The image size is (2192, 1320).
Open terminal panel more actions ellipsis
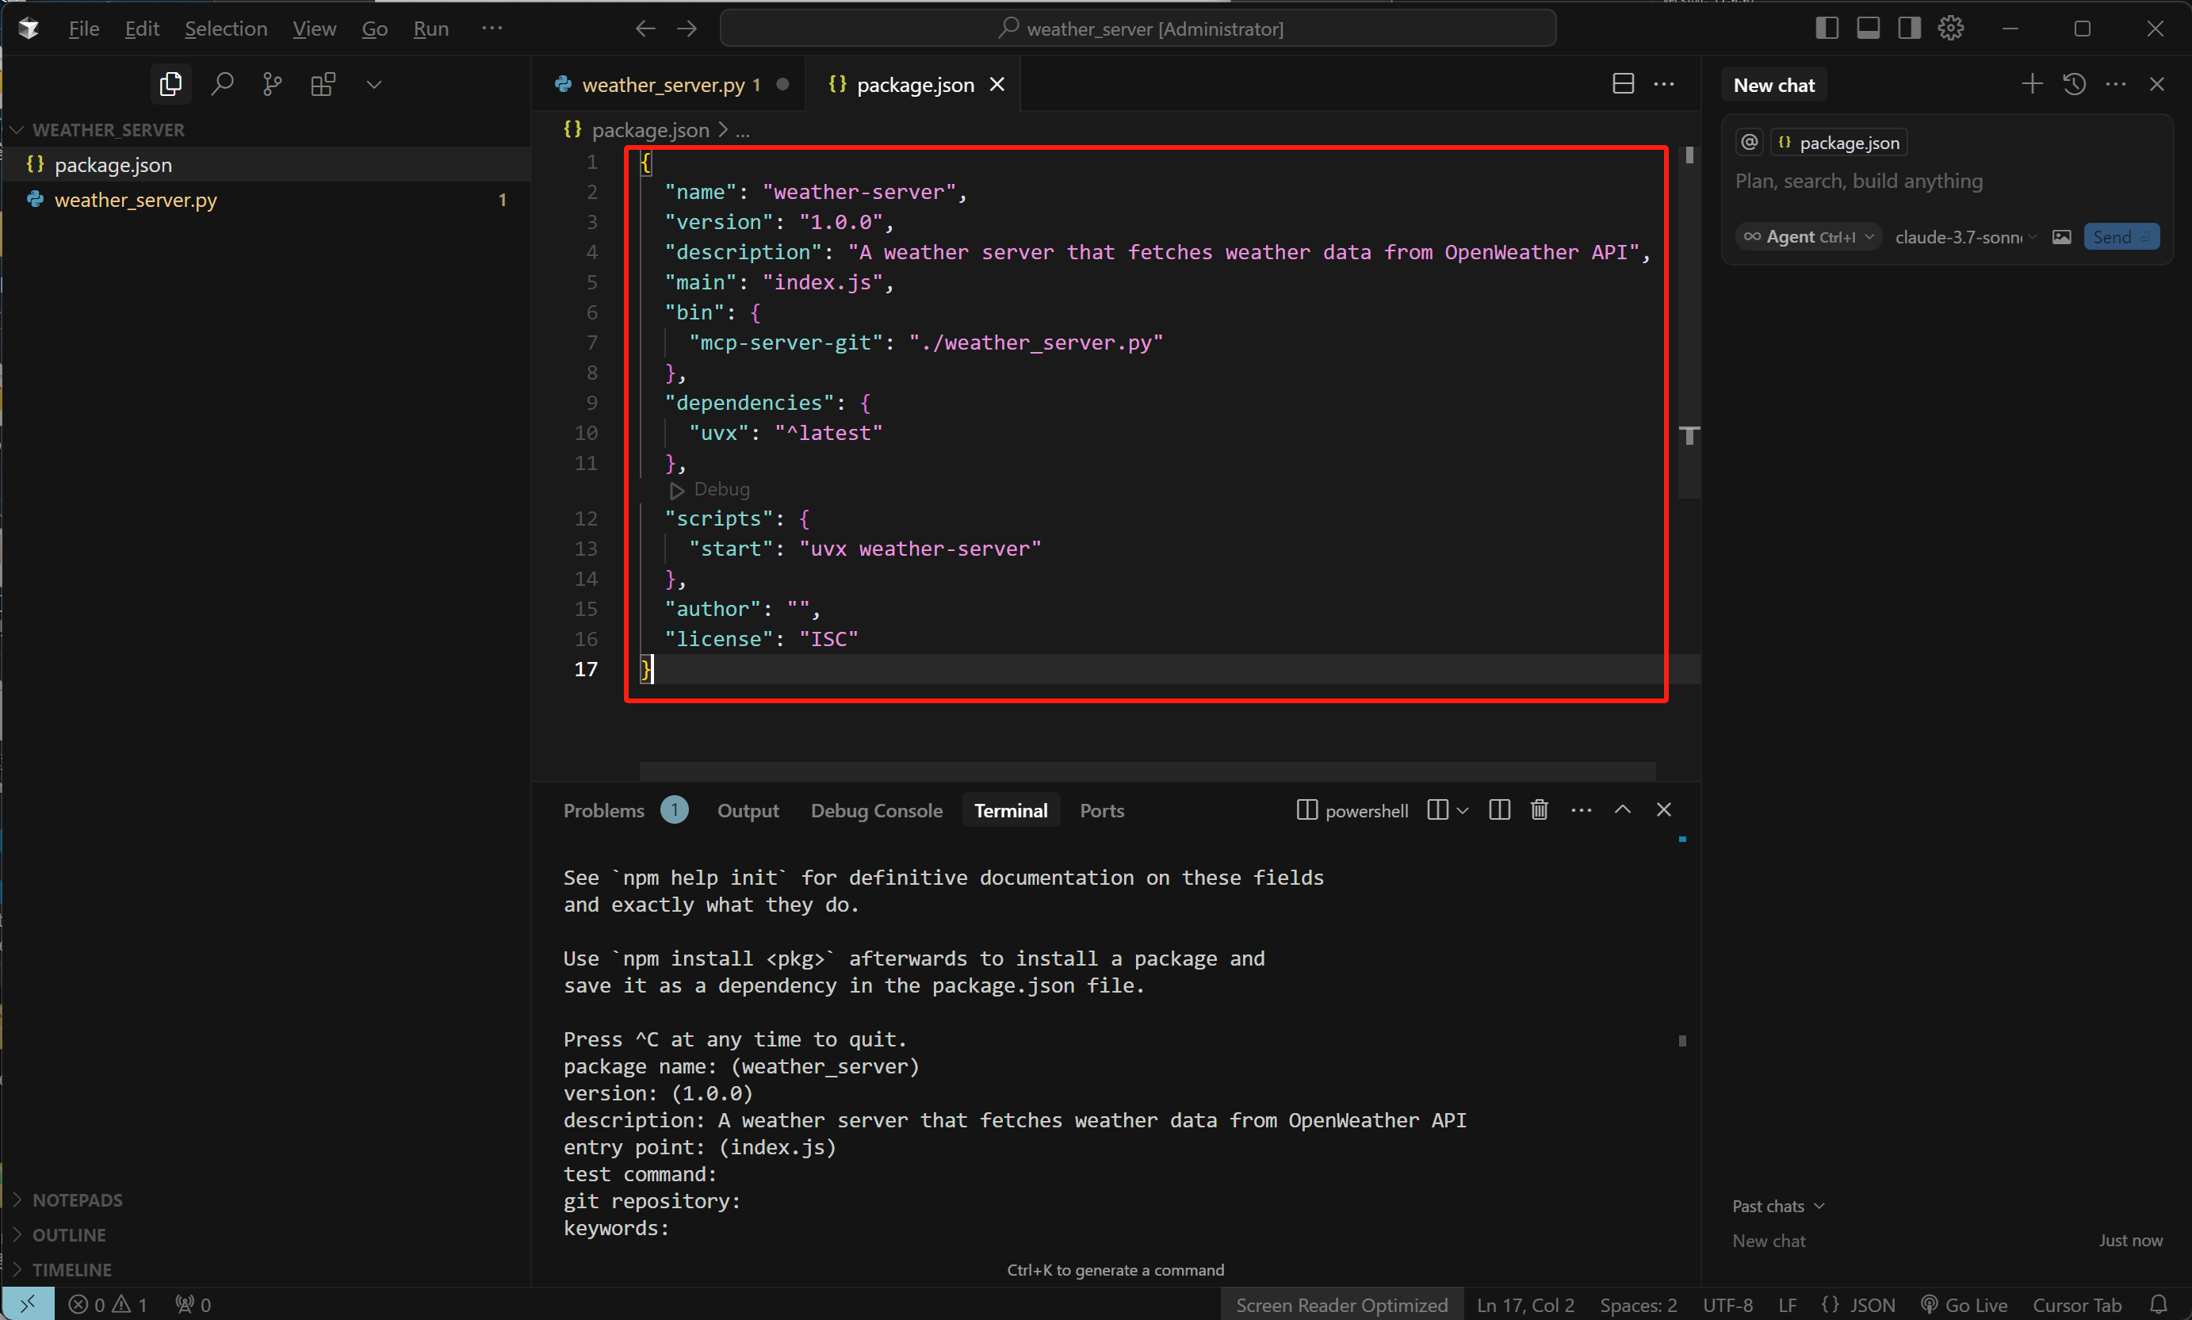coord(1581,809)
